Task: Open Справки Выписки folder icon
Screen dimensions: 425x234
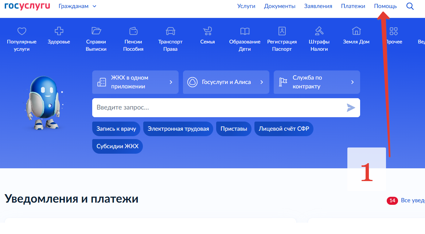Action: 96,31
